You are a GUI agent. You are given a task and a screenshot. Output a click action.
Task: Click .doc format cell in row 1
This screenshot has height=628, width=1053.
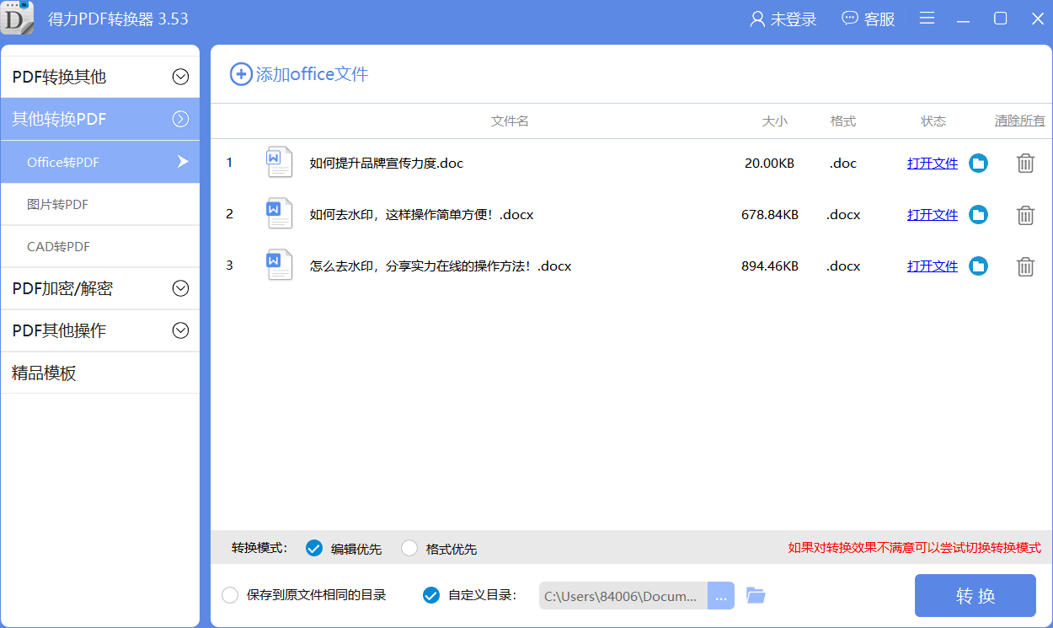[843, 164]
